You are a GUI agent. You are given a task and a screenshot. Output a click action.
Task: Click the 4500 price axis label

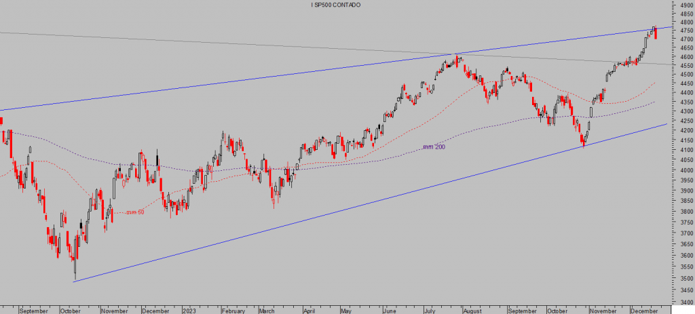[685, 75]
